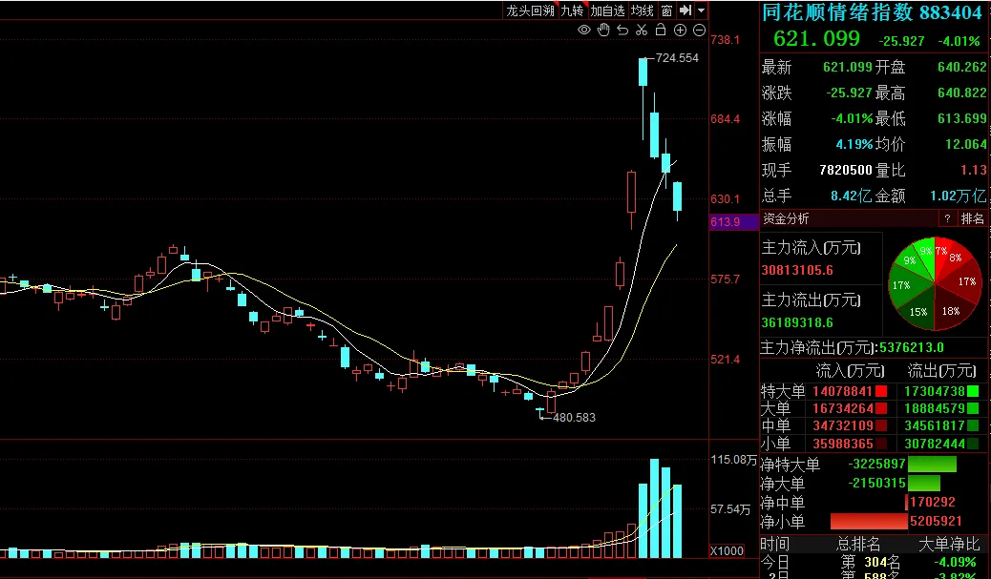Click the red 特大单 inflow swatch
Image resolution: width=991 pixels, height=579 pixels.
point(881,391)
